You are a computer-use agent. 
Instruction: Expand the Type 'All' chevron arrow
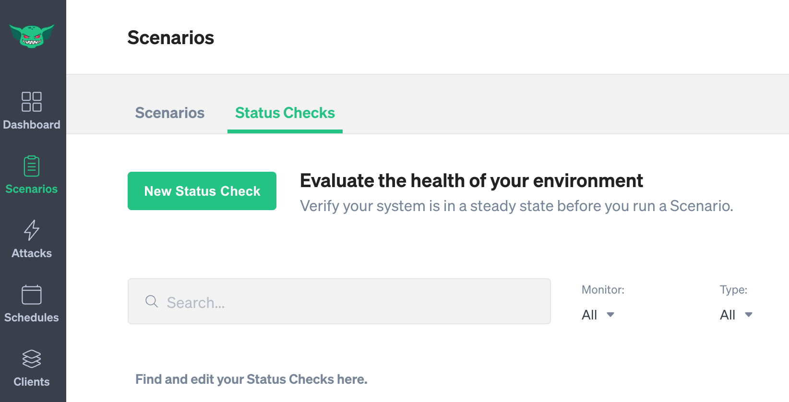[x=749, y=315]
